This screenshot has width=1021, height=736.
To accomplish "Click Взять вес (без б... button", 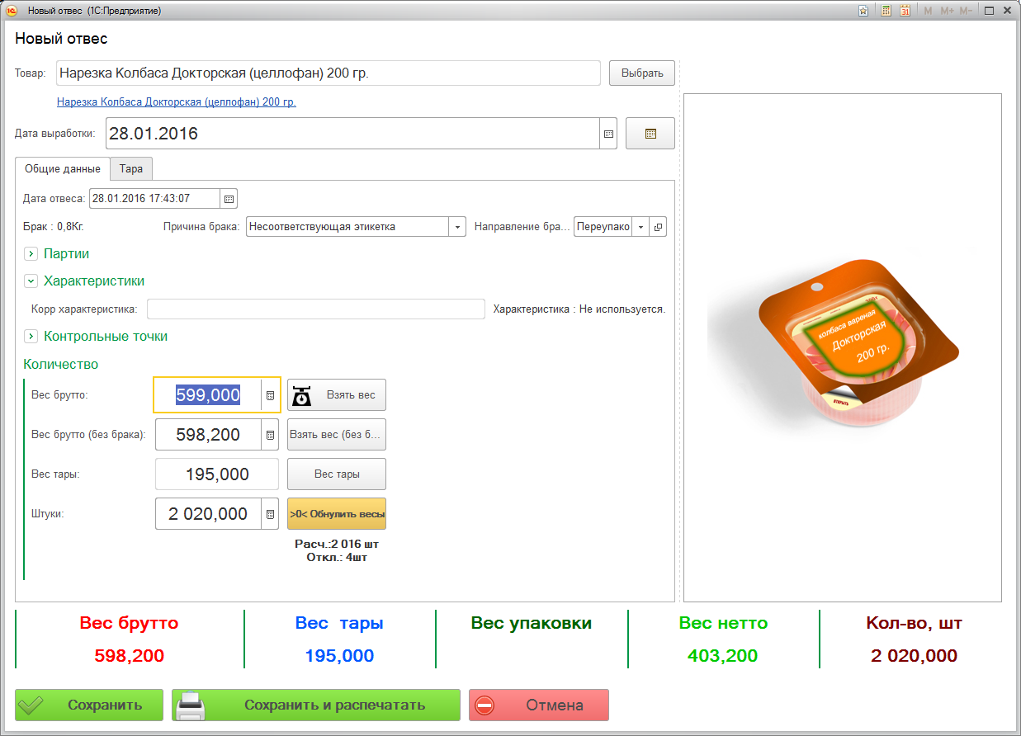I will point(337,435).
